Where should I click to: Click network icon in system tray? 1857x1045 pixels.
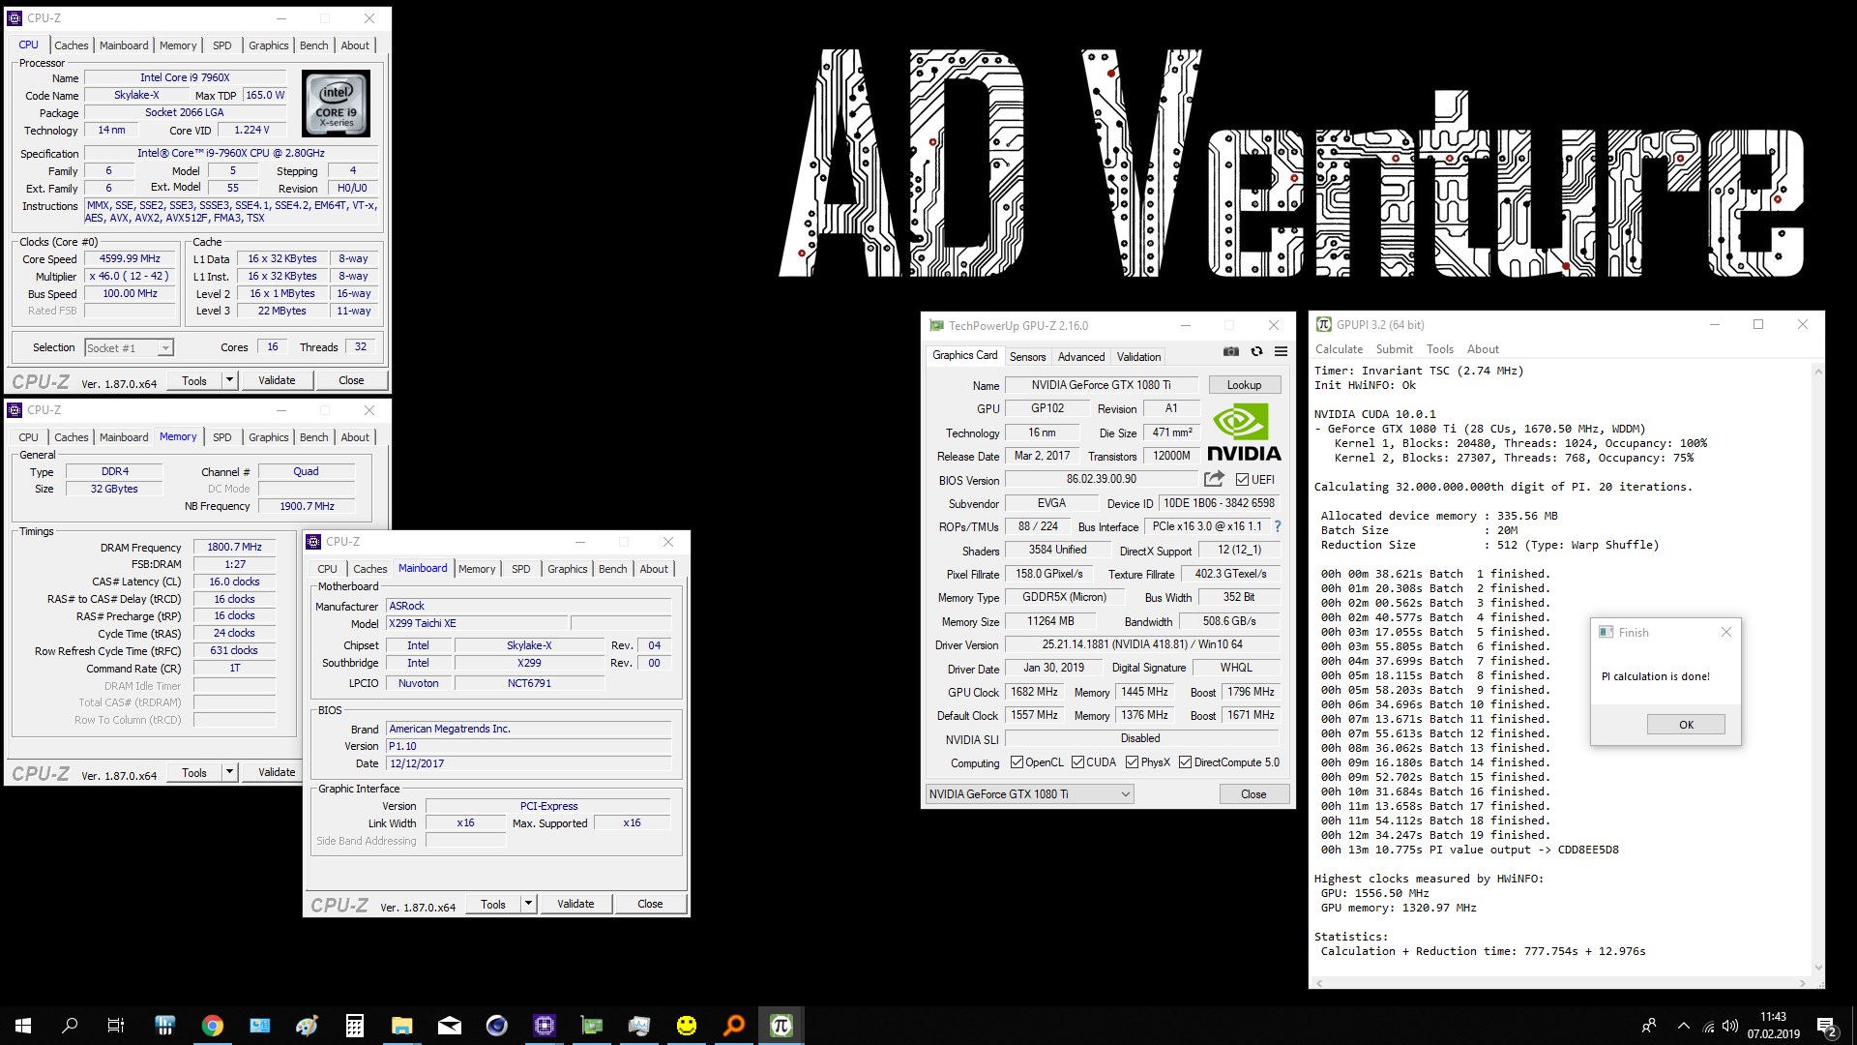click(x=1708, y=1026)
